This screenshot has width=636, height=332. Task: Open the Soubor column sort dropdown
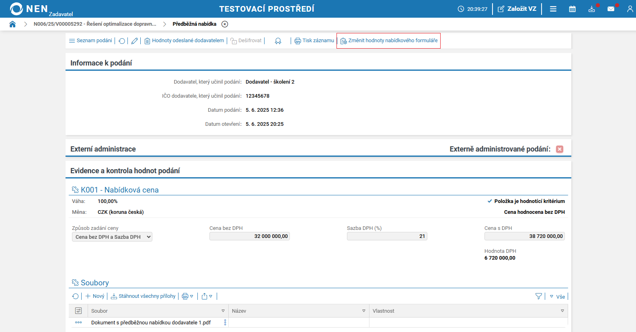click(223, 311)
